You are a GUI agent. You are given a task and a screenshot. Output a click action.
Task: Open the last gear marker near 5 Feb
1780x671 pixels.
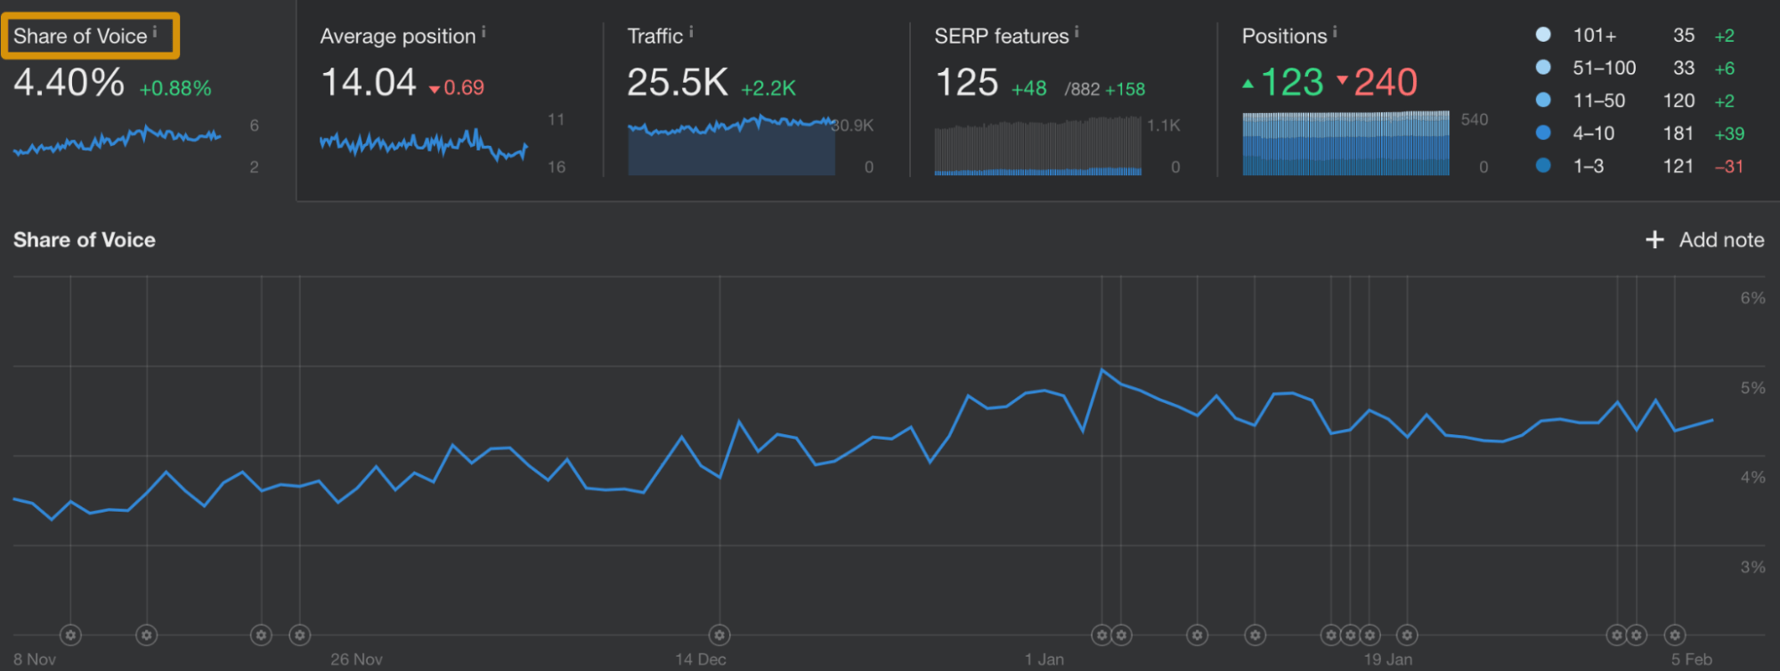pos(1675,635)
